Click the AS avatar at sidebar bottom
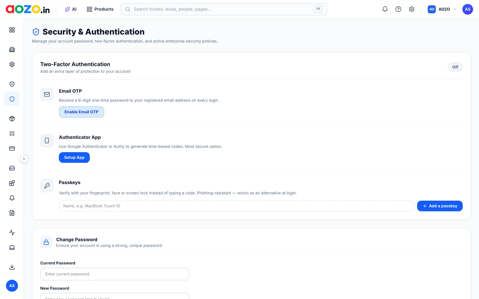 (x=12, y=286)
